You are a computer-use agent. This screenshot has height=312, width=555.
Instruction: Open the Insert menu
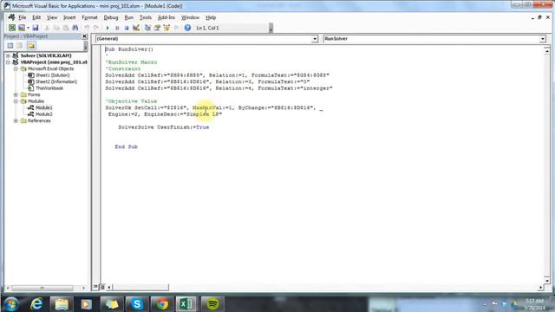pyautogui.click(x=69, y=17)
